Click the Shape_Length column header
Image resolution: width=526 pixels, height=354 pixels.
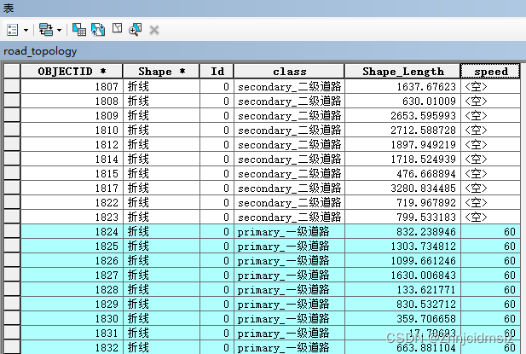pyautogui.click(x=402, y=71)
